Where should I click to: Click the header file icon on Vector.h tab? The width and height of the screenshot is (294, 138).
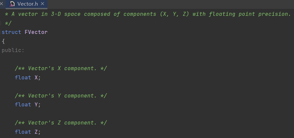[12, 4]
